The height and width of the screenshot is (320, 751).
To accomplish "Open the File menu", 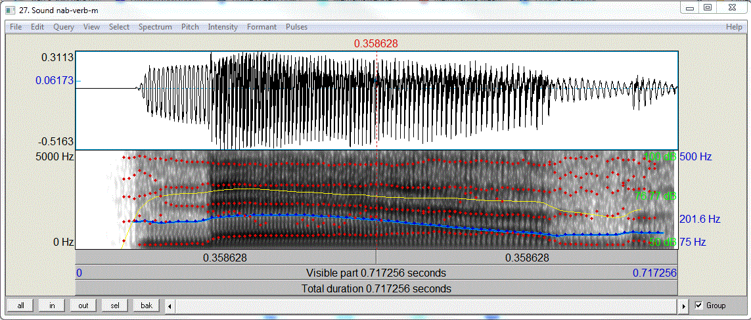I will click(16, 27).
